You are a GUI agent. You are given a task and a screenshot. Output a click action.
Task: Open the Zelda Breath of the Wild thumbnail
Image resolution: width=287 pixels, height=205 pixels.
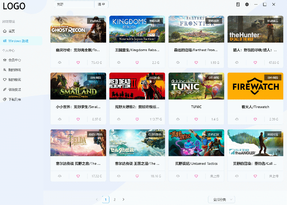[78, 143]
